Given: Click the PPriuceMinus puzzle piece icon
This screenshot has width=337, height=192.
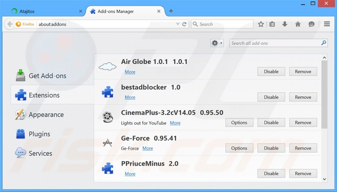Looking at the screenshot, I should pyautogui.click(x=107, y=168).
